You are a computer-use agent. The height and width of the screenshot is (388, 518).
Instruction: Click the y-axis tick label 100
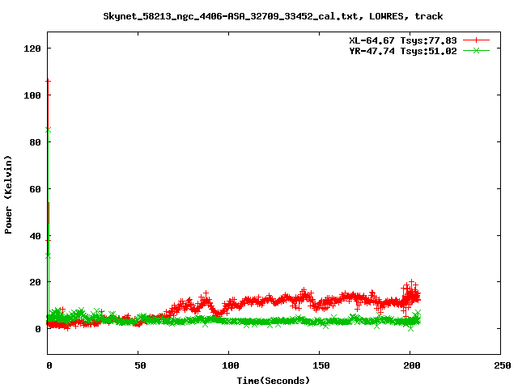(x=32, y=95)
